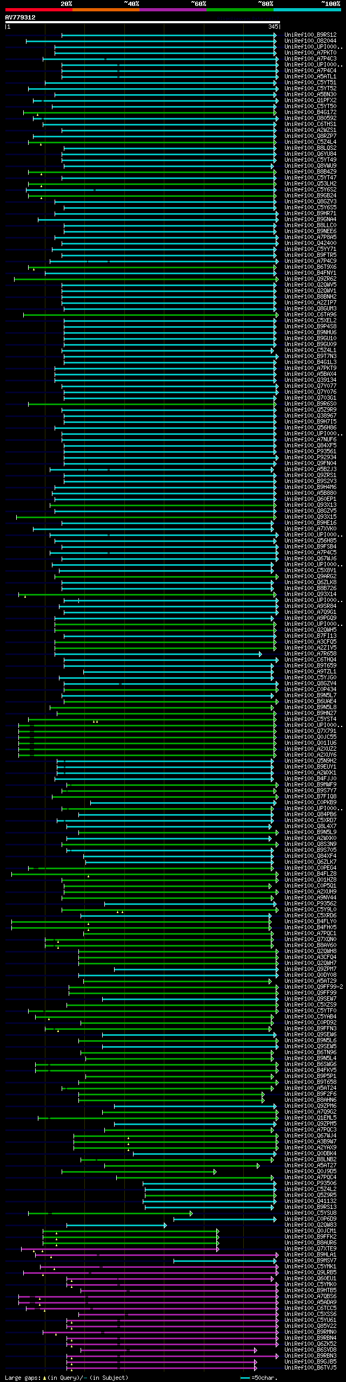The height and width of the screenshot is (1382, 346).
Task: Open hit UniRef100_B8LQS2
Action: tap(310, 148)
